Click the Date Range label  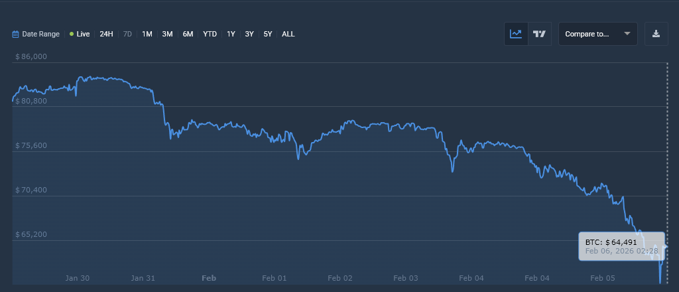point(40,34)
